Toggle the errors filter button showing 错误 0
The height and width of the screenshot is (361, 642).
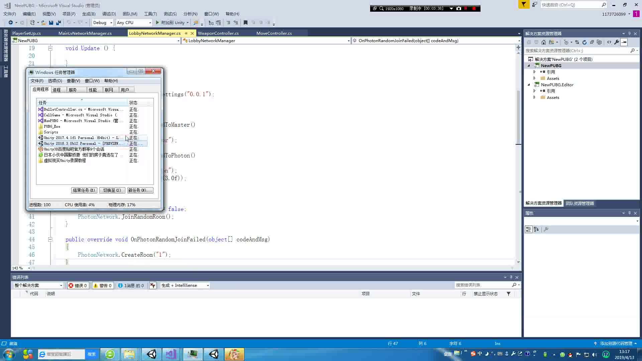tap(78, 285)
